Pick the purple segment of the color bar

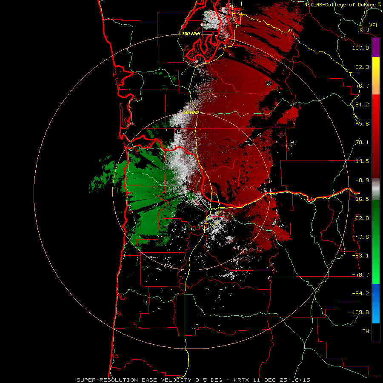(376, 48)
